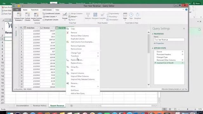Viewport: 203px width, 114px height.
Task: Select Remove Other Columns menu entry
Action: [80, 36]
